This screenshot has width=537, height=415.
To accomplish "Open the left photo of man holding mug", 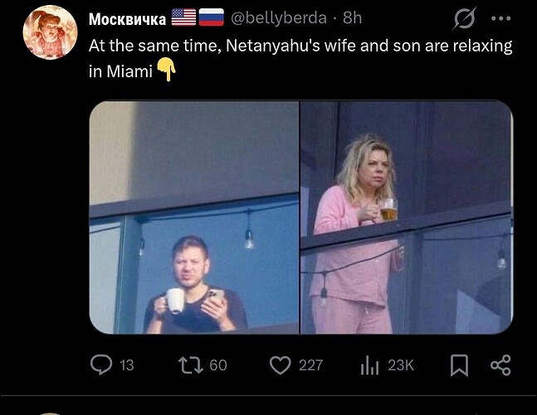I will pyautogui.click(x=193, y=217).
